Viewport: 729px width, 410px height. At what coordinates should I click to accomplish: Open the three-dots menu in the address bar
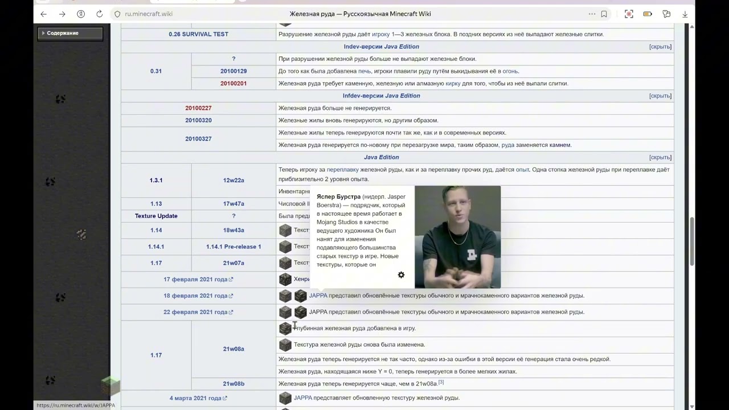[x=592, y=14]
